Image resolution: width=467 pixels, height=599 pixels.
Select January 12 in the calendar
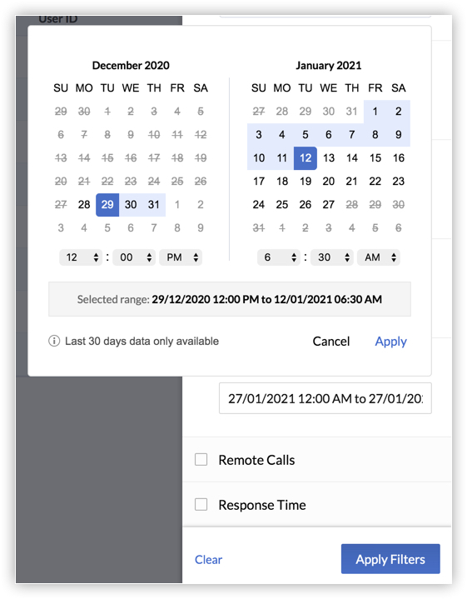click(x=306, y=158)
